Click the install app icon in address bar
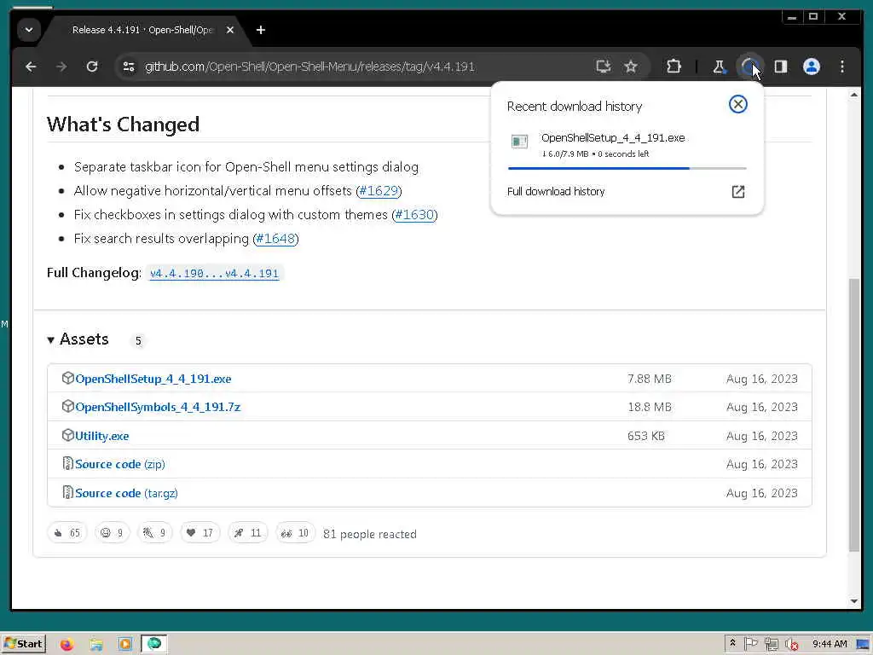The image size is (873, 655). click(x=603, y=67)
